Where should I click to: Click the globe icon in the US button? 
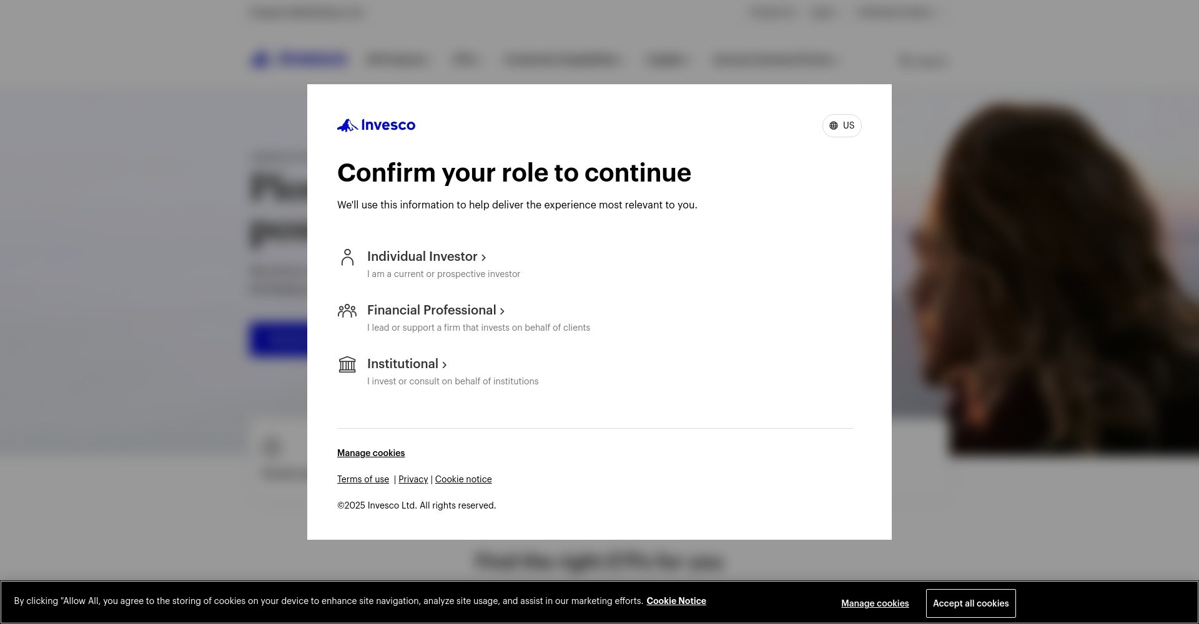(x=834, y=125)
